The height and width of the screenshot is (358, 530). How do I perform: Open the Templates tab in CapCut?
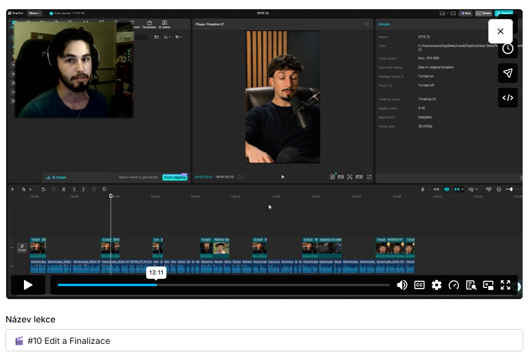pyautogui.click(x=149, y=25)
